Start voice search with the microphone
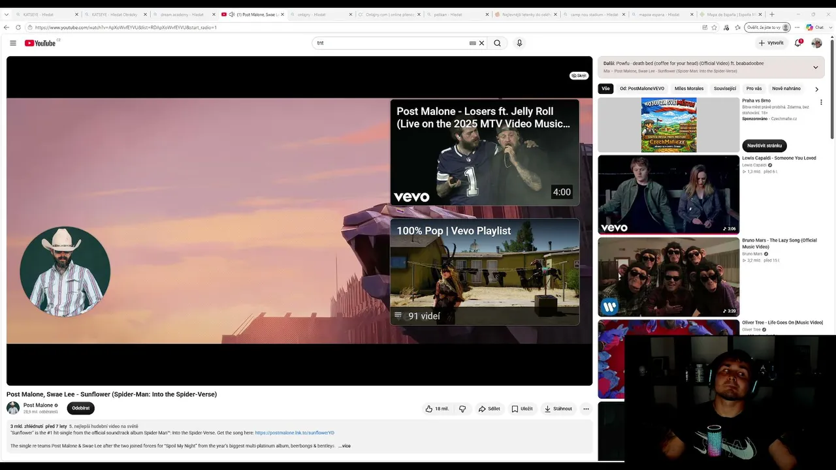Screen dimensions: 836x470 point(519,43)
